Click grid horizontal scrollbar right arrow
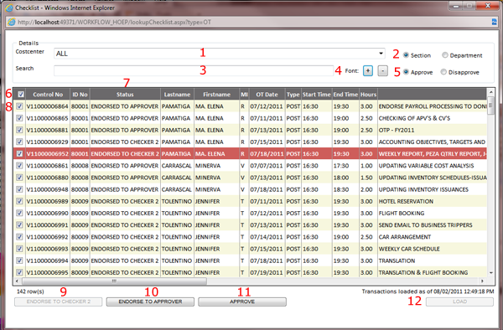The image size is (503, 330). point(482,281)
